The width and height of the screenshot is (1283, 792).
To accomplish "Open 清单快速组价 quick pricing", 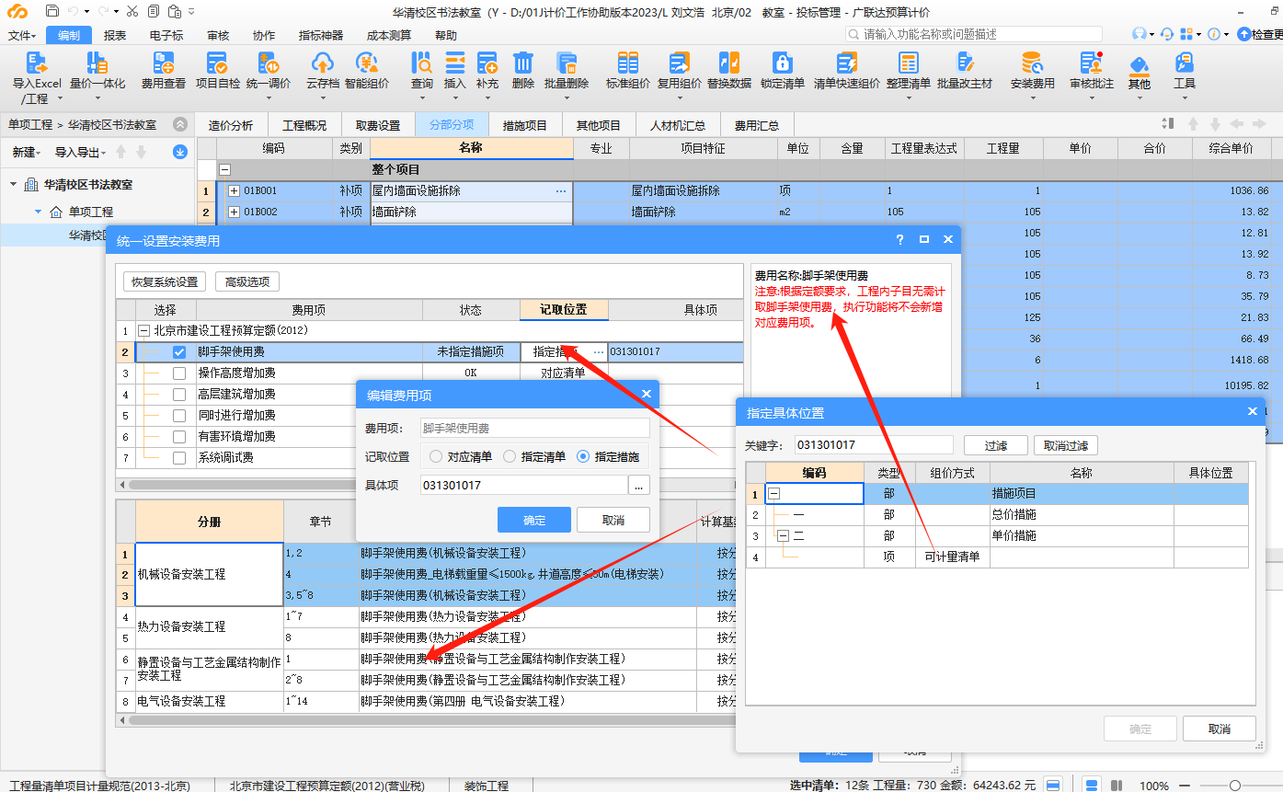I will [847, 72].
